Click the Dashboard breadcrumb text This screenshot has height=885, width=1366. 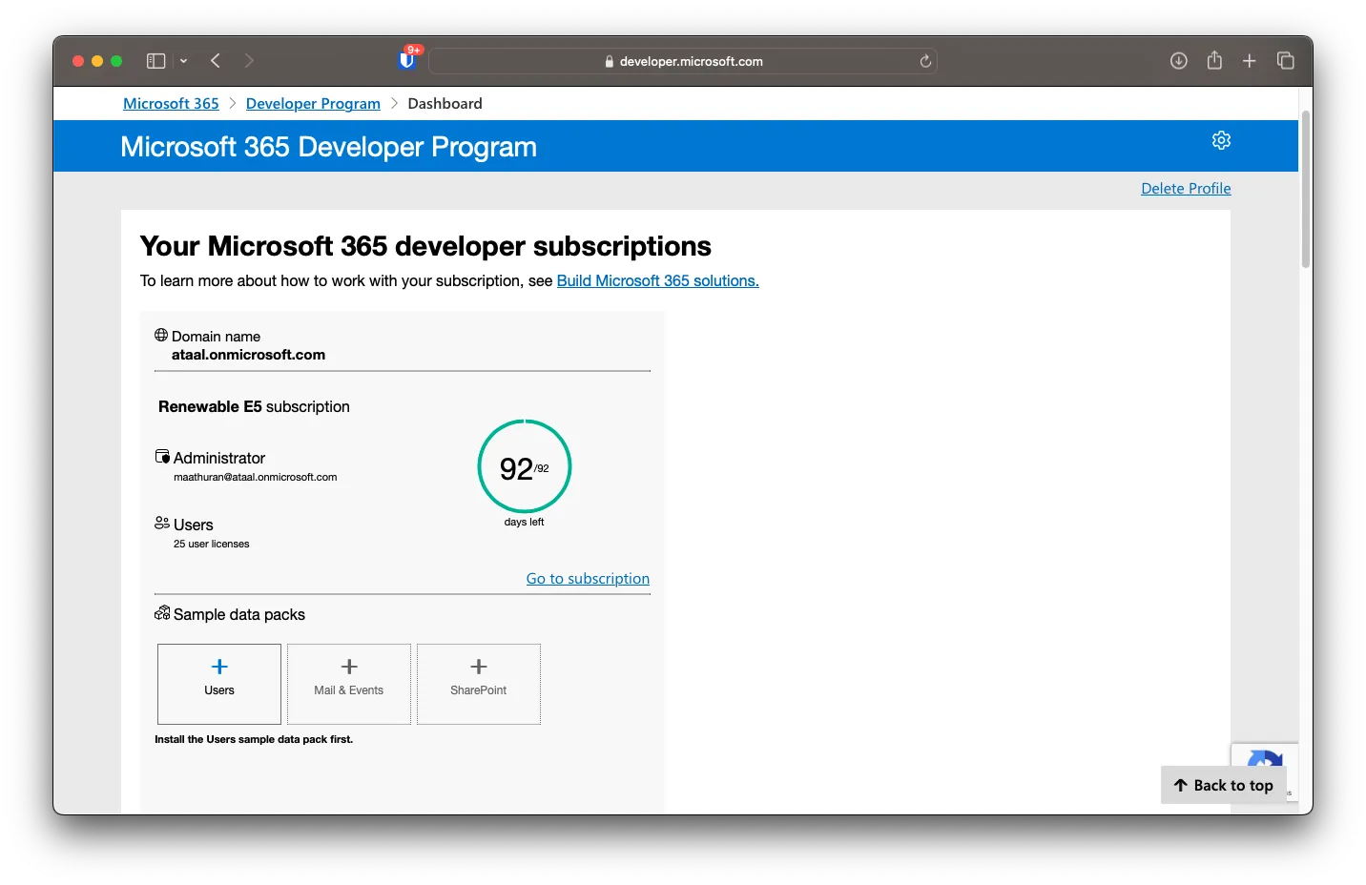click(x=445, y=103)
